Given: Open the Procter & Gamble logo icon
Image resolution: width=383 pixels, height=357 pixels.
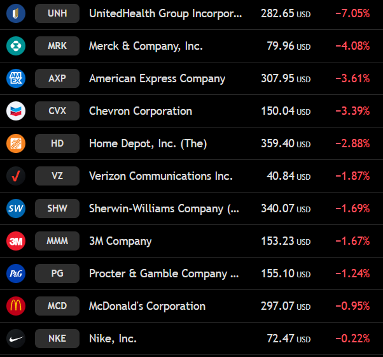Looking at the screenshot, I should click(16, 273).
